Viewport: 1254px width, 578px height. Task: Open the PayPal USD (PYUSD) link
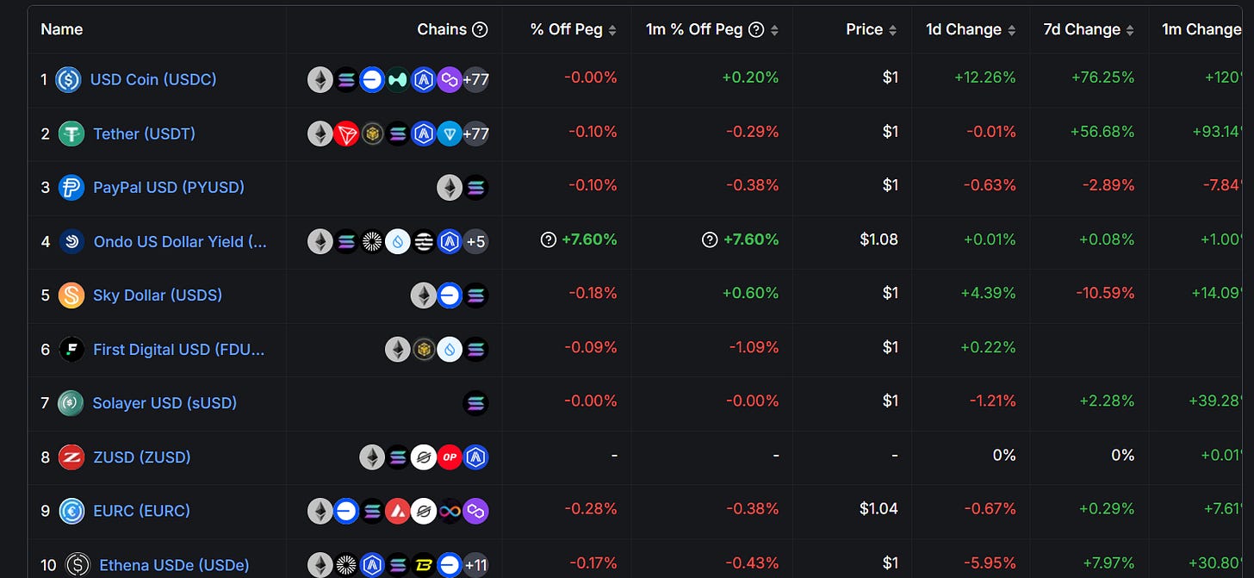pyautogui.click(x=167, y=187)
